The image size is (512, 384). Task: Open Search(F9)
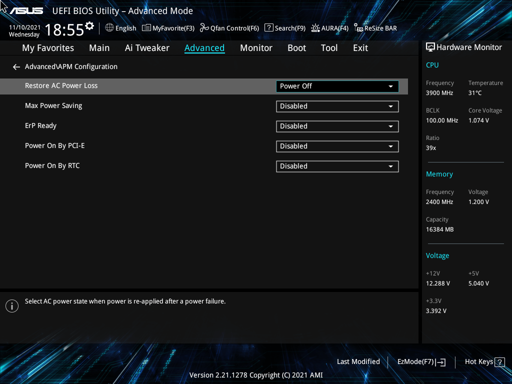285,28
